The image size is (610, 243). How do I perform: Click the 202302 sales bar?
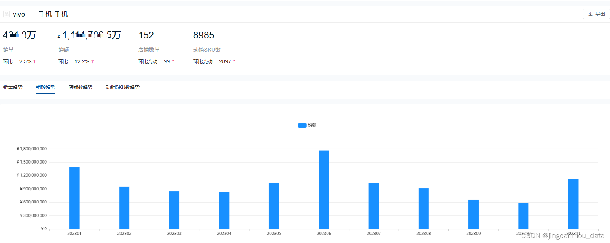coord(124,208)
